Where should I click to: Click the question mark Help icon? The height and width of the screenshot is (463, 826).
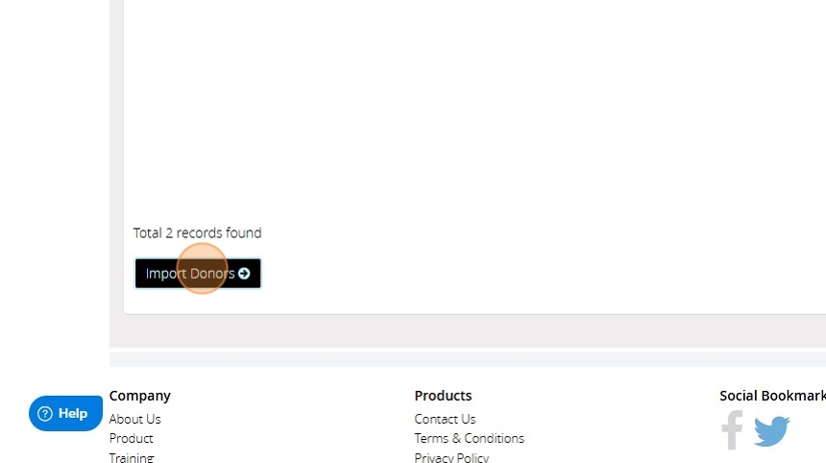pos(45,414)
